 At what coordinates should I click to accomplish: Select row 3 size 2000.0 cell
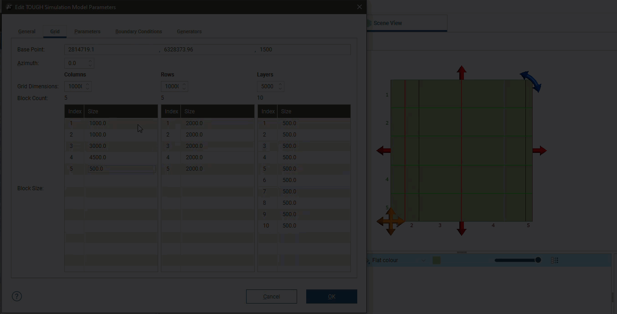coord(217,146)
